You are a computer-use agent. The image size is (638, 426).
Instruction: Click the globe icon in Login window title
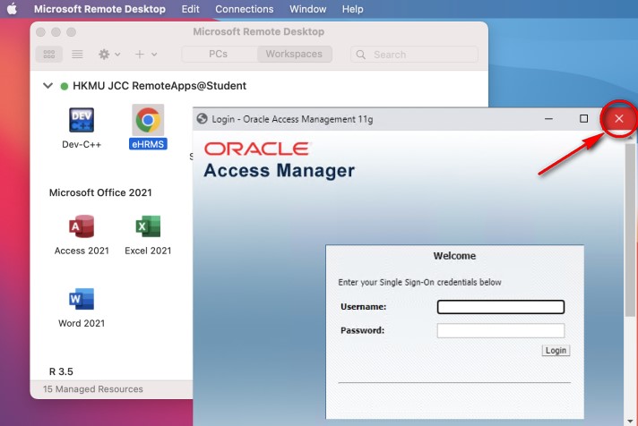[202, 119]
